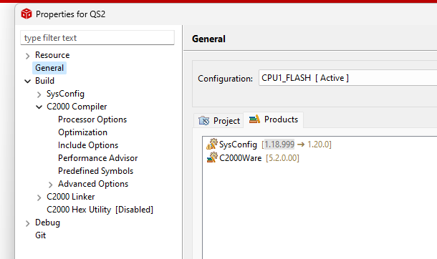The width and height of the screenshot is (437, 259).
Task: Click the C2000Ware product icon
Action: pyautogui.click(x=212, y=157)
